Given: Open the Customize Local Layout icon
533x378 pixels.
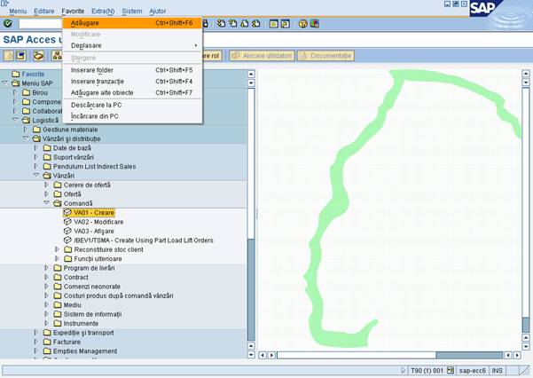Looking at the screenshot, I should [x=315, y=24].
